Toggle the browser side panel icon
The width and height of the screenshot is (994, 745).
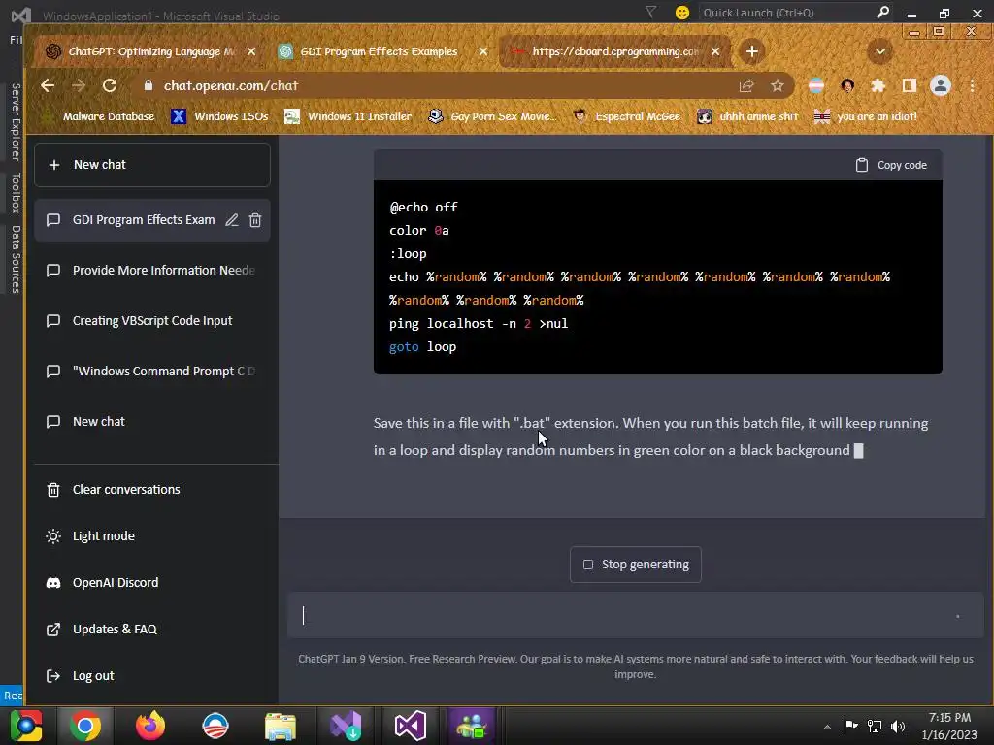tap(910, 85)
